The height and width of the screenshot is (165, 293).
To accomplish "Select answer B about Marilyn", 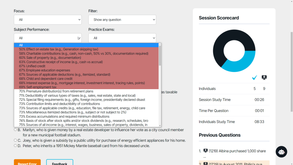I will (15, 130).
